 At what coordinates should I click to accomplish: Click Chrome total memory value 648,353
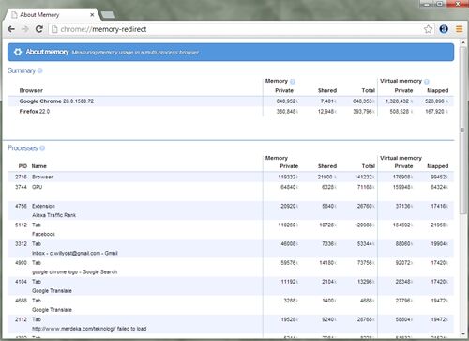tap(363, 101)
